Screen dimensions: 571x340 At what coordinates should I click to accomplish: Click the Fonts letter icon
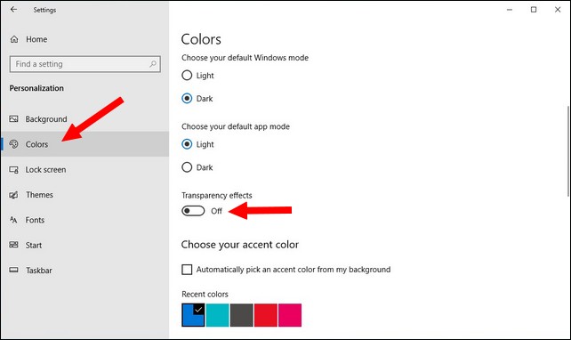point(14,220)
